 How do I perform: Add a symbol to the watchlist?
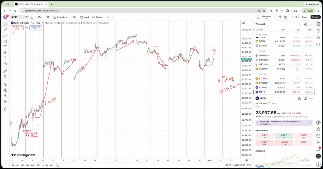(299, 24)
